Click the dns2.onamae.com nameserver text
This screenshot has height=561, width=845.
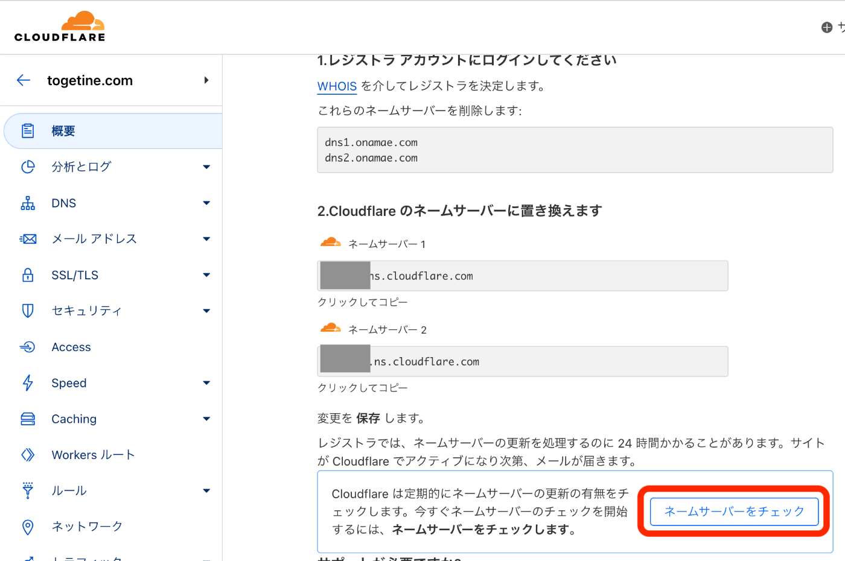click(x=371, y=158)
